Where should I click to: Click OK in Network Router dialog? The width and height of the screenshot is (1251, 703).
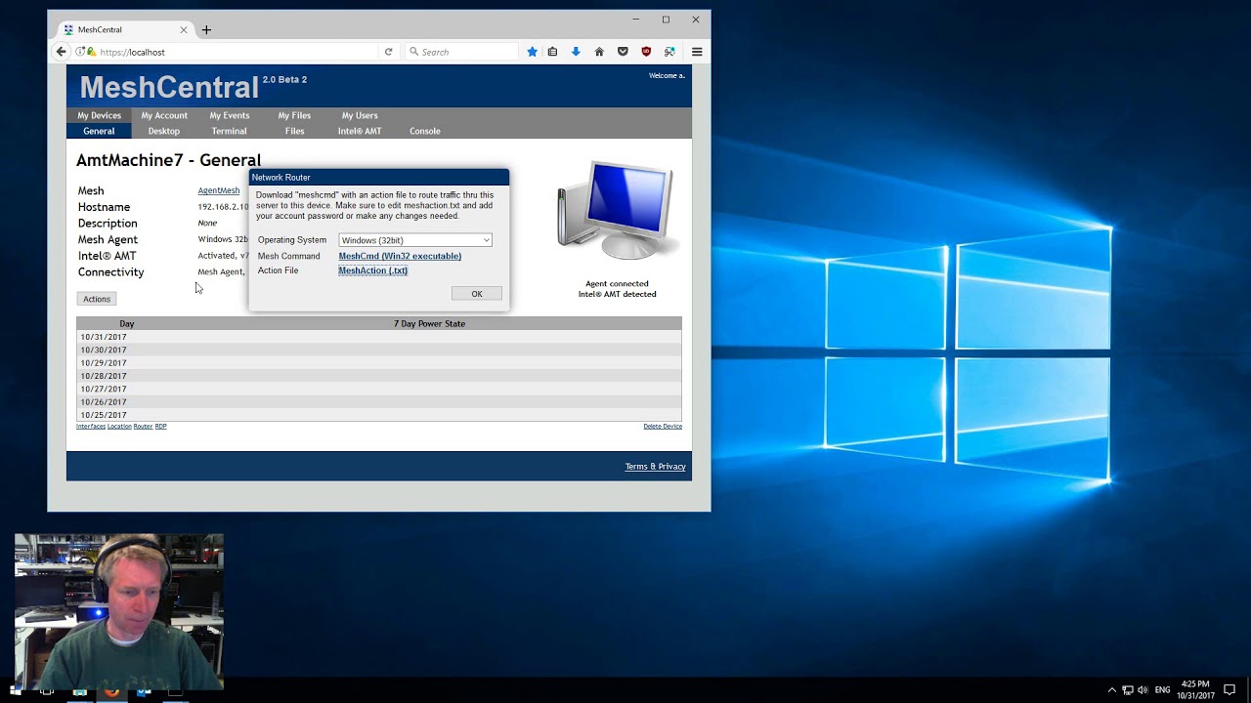[x=477, y=294]
